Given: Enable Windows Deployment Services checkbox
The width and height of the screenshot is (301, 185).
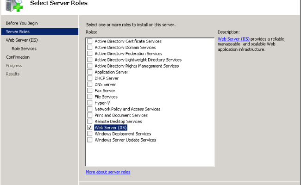Looking at the screenshot, I should [x=90, y=133].
